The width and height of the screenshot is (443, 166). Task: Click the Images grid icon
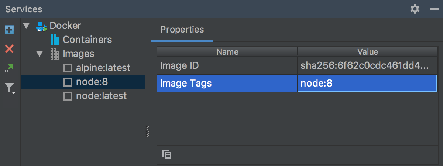pos(55,54)
